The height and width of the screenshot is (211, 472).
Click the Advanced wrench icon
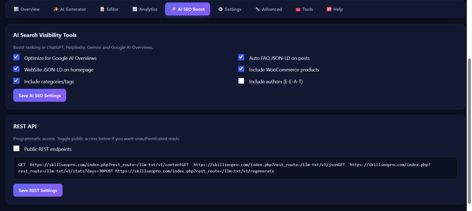click(x=258, y=9)
